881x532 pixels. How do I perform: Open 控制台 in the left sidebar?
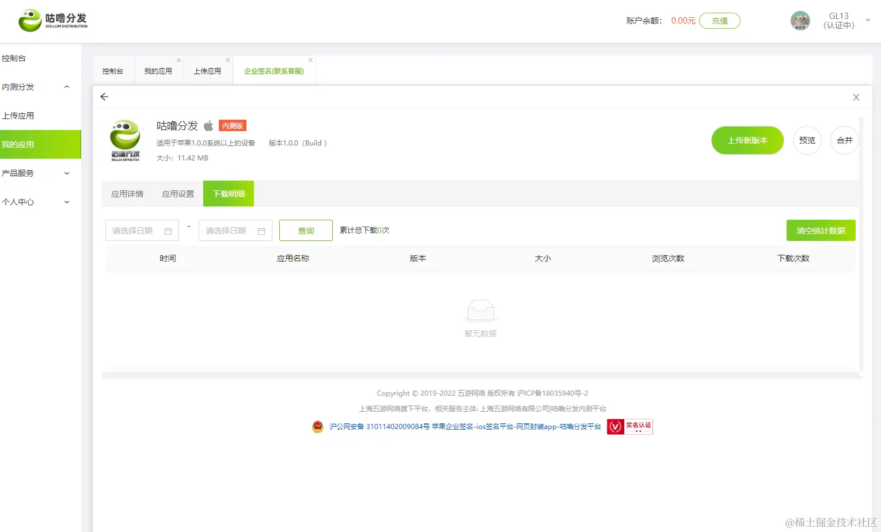[40, 58]
